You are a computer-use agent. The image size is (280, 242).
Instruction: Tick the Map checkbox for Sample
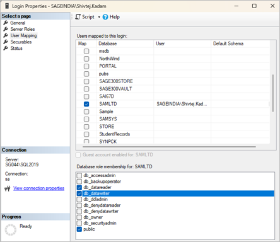tap(86, 112)
